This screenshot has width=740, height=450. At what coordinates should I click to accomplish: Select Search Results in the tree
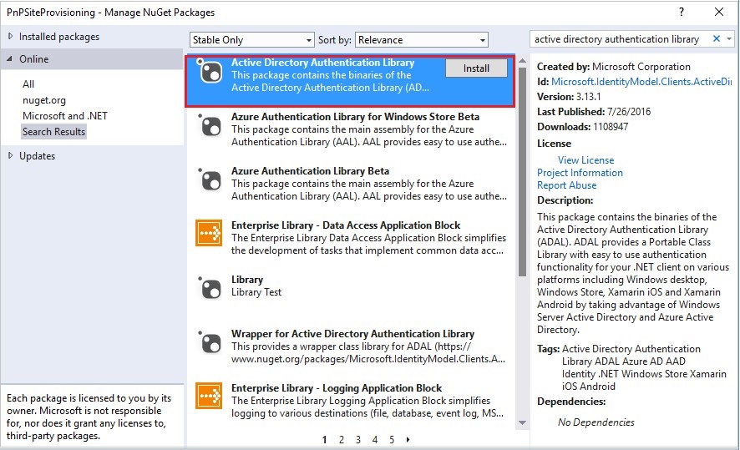coord(53,132)
